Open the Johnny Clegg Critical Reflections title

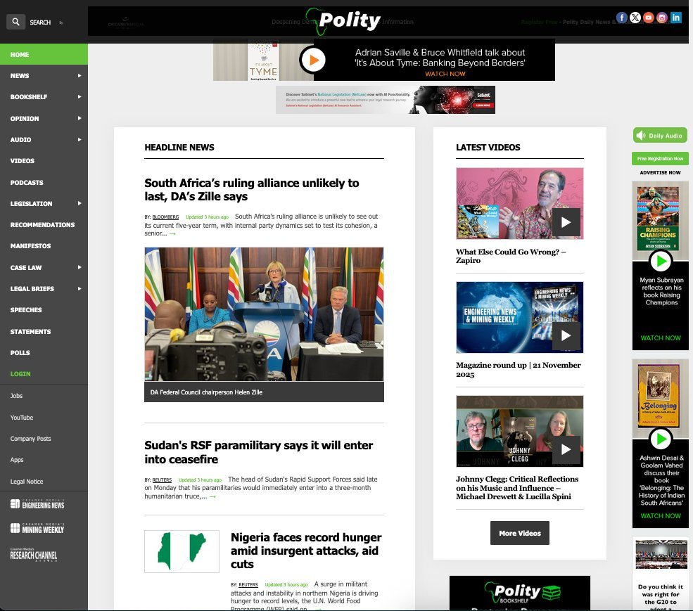(x=517, y=488)
